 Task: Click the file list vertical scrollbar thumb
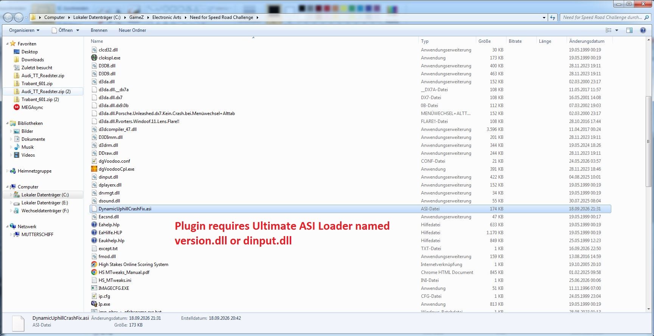[648, 142]
